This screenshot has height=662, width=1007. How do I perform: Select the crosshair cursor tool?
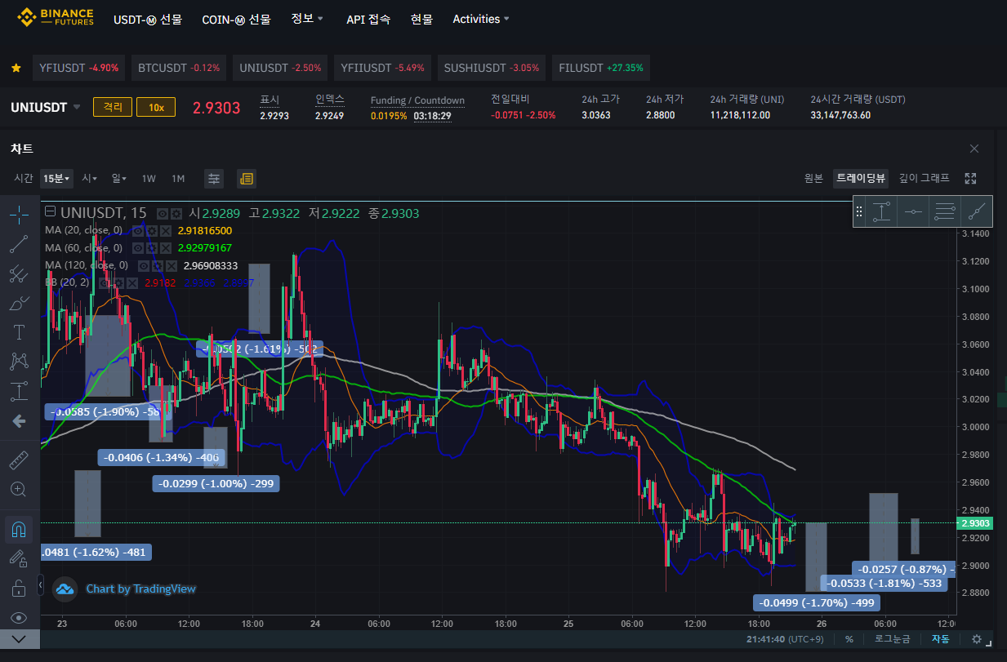tap(19, 215)
